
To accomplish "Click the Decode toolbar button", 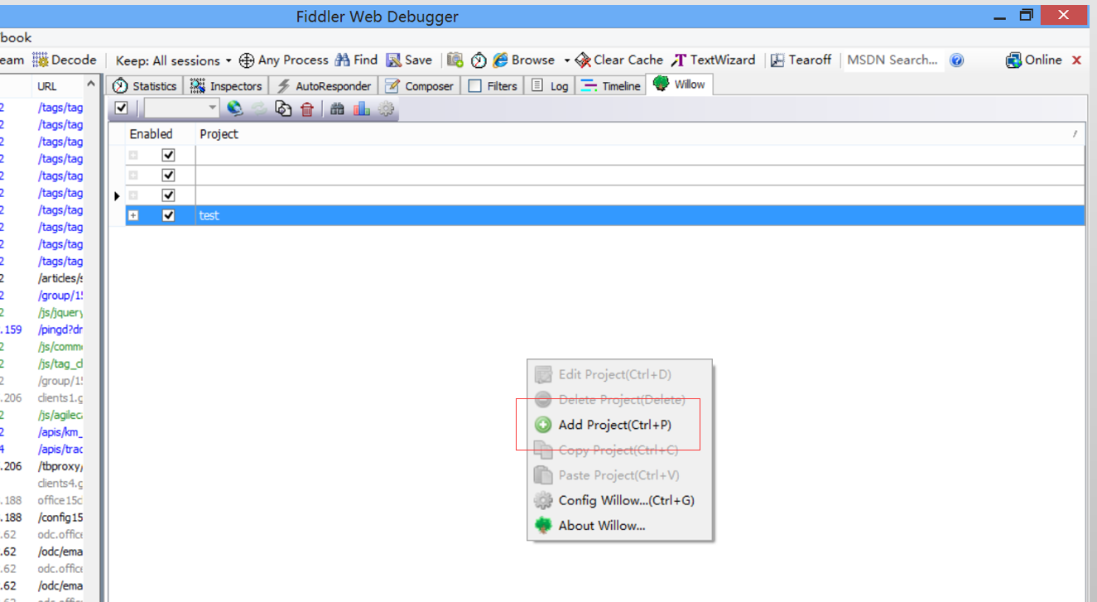I will click(x=65, y=60).
